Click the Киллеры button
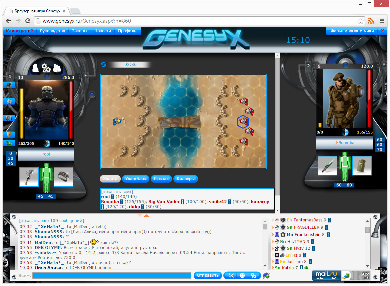This screenshot has width=390, height=286. click(x=186, y=179)
